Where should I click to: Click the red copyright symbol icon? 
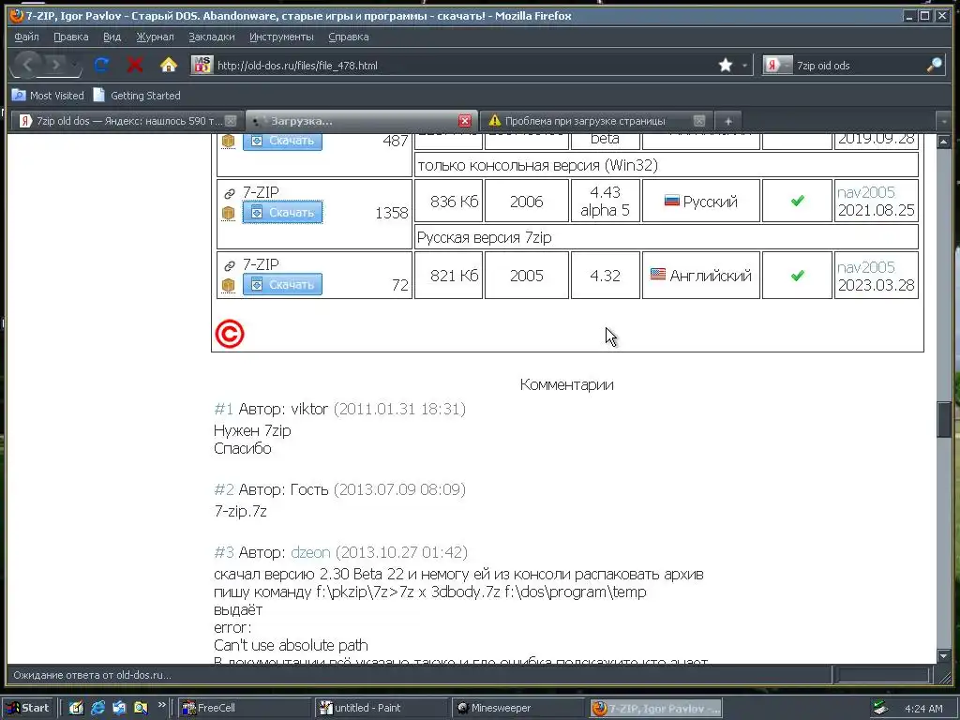(230, 335)
